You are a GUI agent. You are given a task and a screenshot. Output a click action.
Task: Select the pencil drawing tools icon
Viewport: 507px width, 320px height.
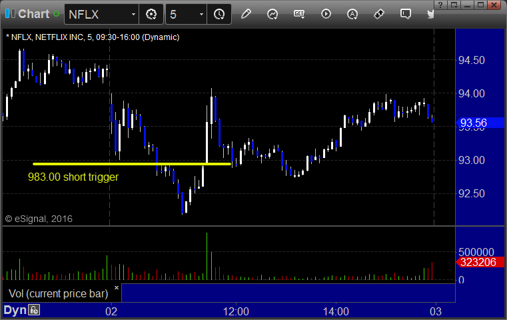(246, 14)
